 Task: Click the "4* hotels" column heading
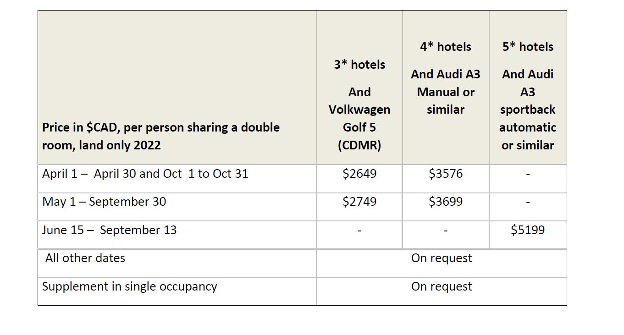pyautogui.click(x=445, y=47)
